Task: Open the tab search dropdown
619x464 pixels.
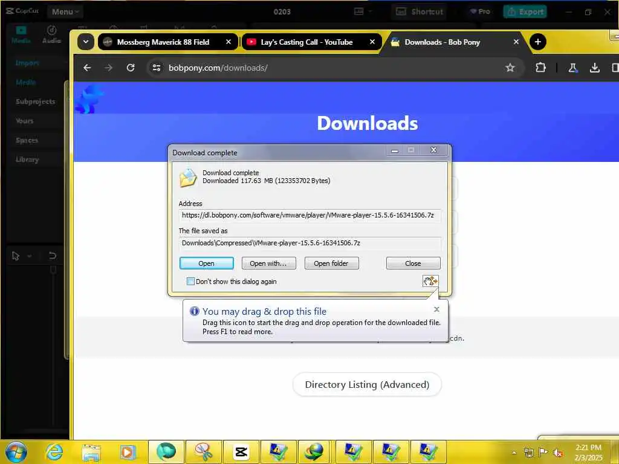Action: 86,42
